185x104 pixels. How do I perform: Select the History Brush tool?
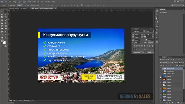point(5,23)
